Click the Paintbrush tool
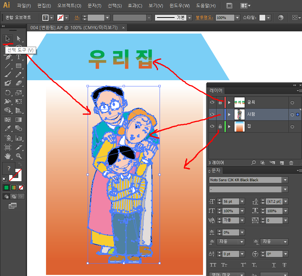302x276 pixels. coord(7,75)
